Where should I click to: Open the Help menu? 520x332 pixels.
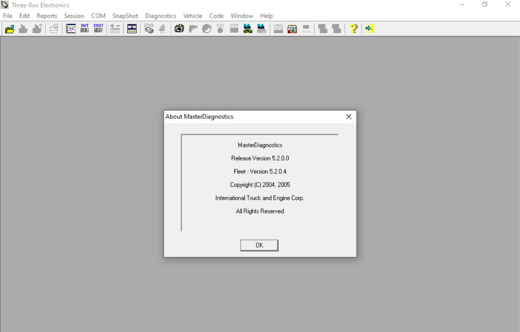[266, 16]
